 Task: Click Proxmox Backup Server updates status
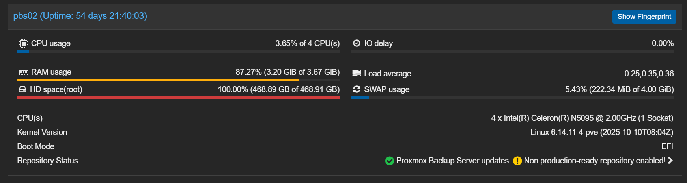point(452,161)
